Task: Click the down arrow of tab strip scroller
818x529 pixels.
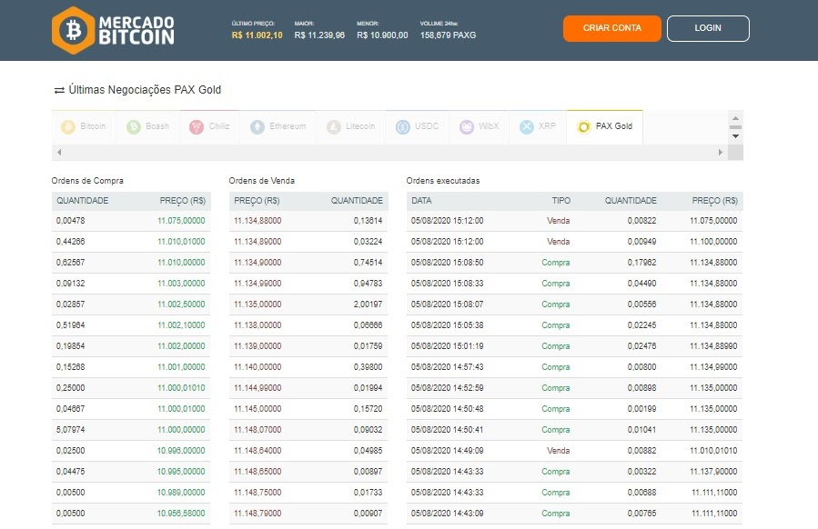Action: 735,136
